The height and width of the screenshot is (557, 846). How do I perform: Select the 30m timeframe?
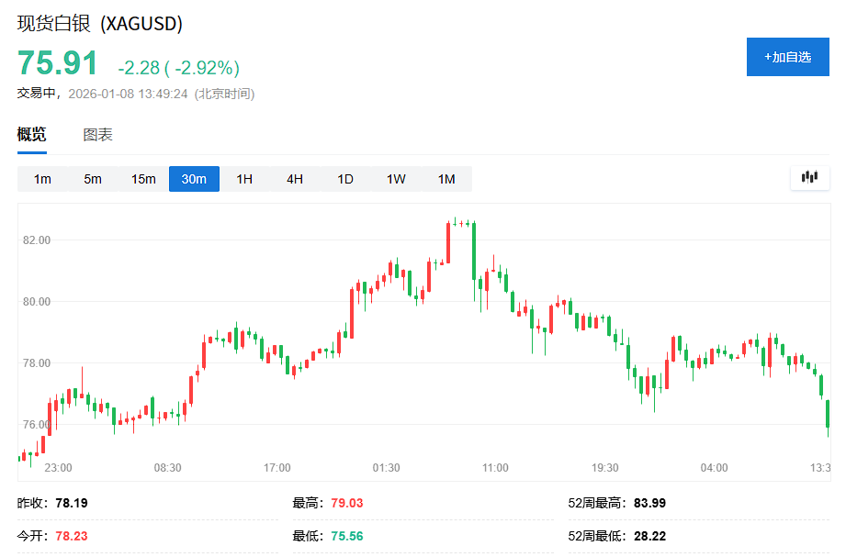click(194, 179)
